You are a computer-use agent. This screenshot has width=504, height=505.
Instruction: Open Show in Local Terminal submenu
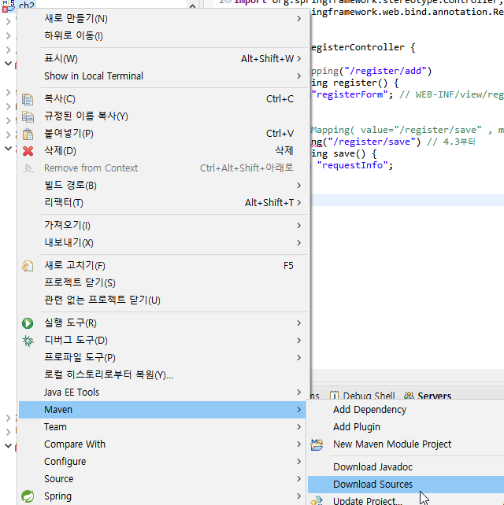click(x=162, y=76)
